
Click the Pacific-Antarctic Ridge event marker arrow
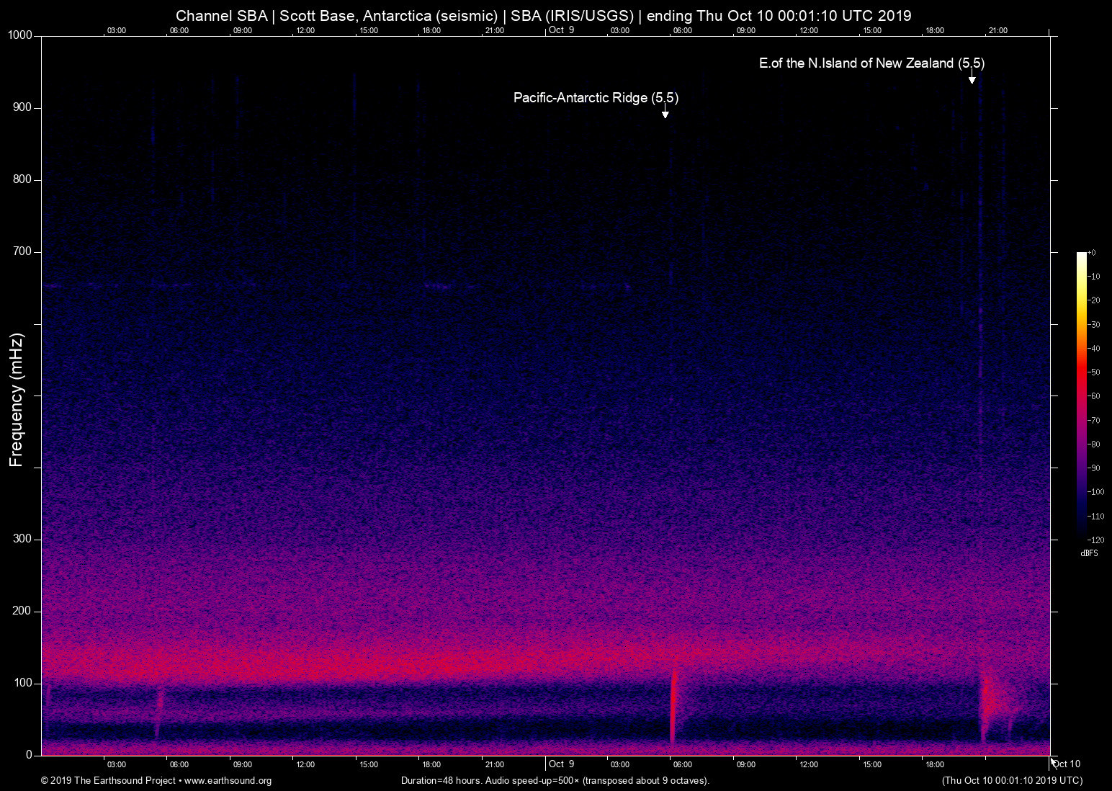pos(665,112)
